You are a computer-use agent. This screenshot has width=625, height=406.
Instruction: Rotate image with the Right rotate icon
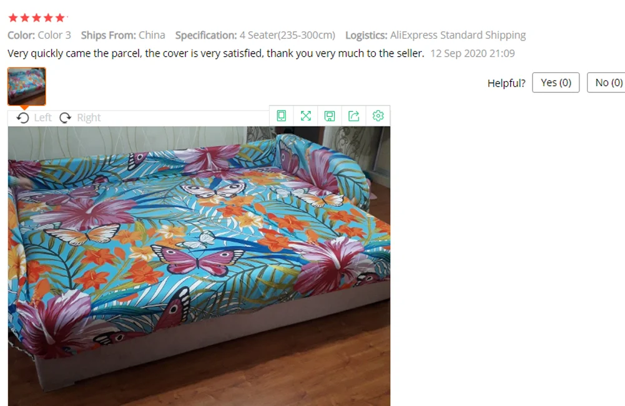[x=66, y=118]
